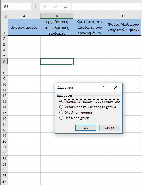Click the formula bar confirm checkmark icon

click(x=55, y=7)
